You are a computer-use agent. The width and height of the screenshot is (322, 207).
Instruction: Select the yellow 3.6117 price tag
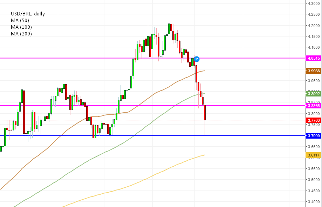click(314, 155)
